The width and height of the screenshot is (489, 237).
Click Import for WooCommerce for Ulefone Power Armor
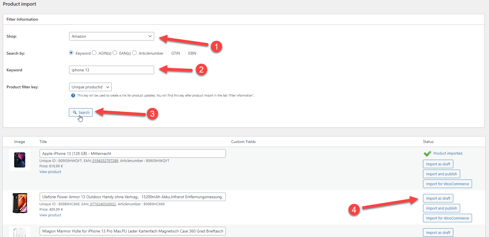coord(447,218)
